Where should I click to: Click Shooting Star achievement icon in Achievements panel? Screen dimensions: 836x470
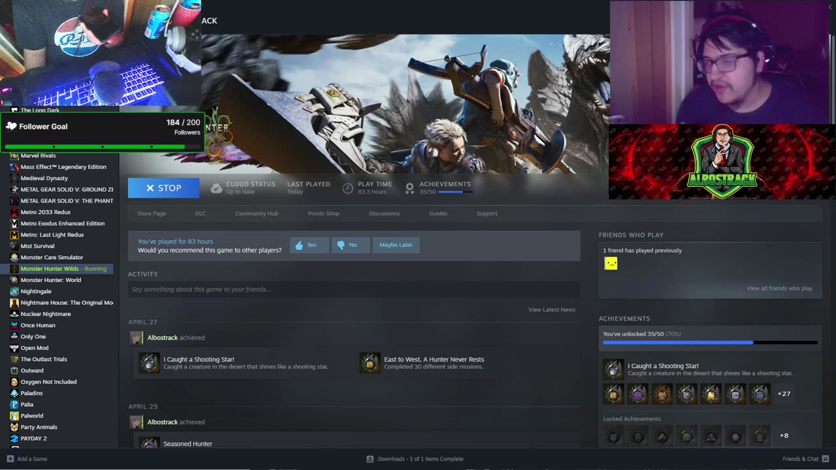click(613, 369)
